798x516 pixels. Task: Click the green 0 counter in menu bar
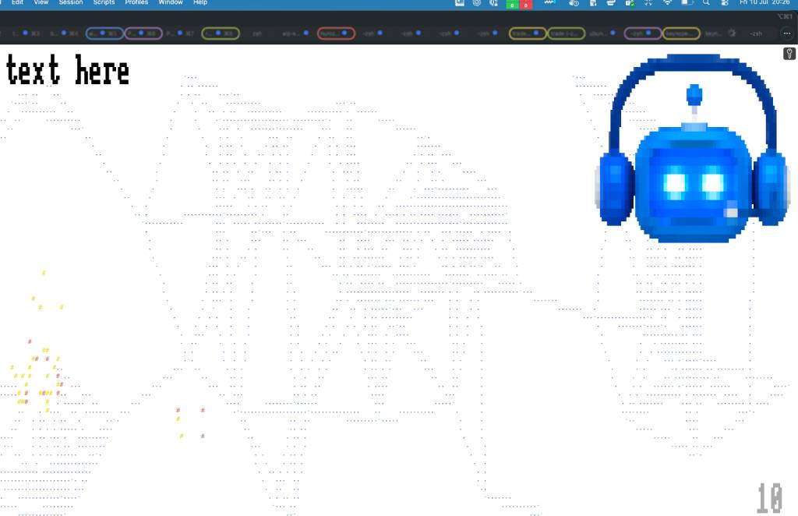513,5
